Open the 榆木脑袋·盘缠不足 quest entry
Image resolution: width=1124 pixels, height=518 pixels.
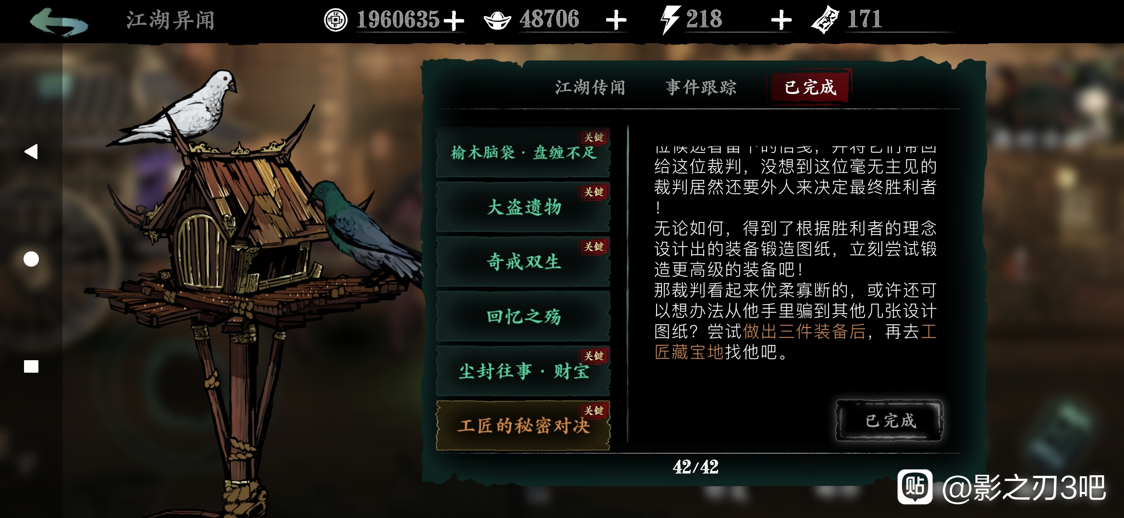click(x=523, y=153)
